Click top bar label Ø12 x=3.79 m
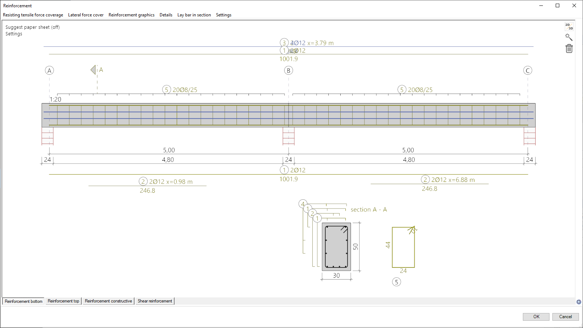This screenshot has height=328, width=583. 313,43
